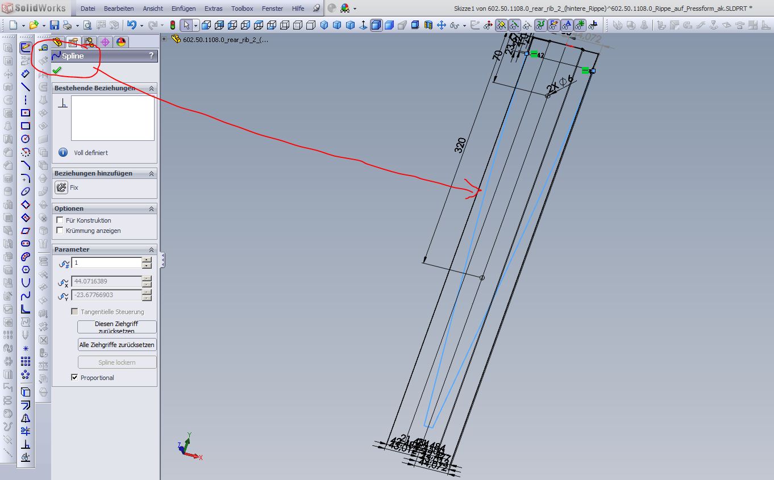This screenshot has height=480, width=774.
Task: Uncheck the Proportional checkbox
Action: (74, 377)
